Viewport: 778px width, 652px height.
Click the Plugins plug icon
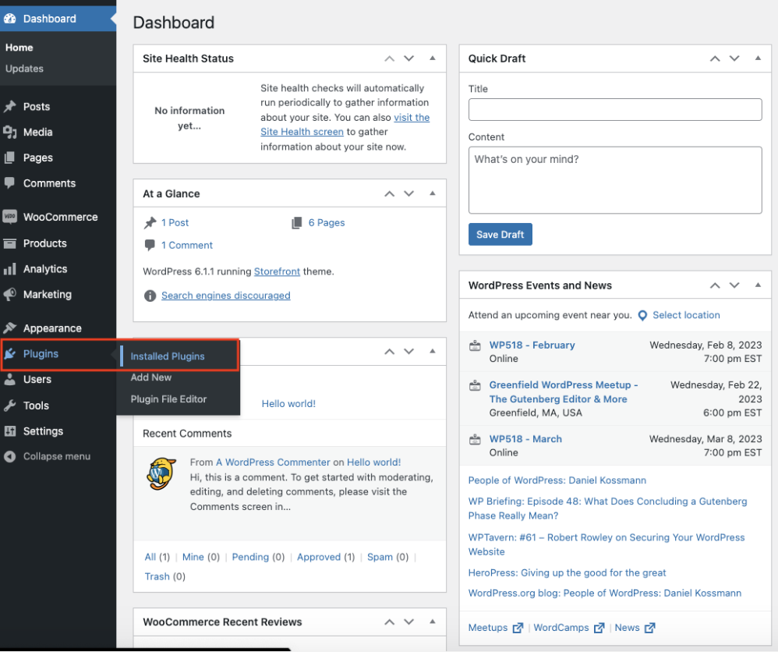tap(10, 353)
